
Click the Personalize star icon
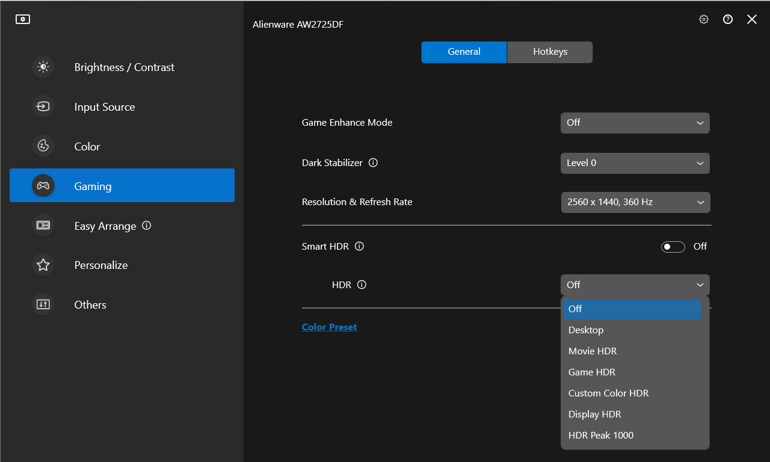click(43, 265)
